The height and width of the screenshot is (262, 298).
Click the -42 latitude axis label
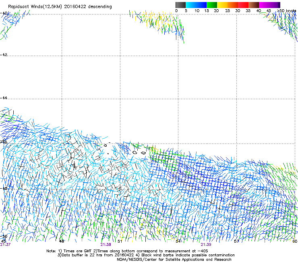(x=4, y=55)
